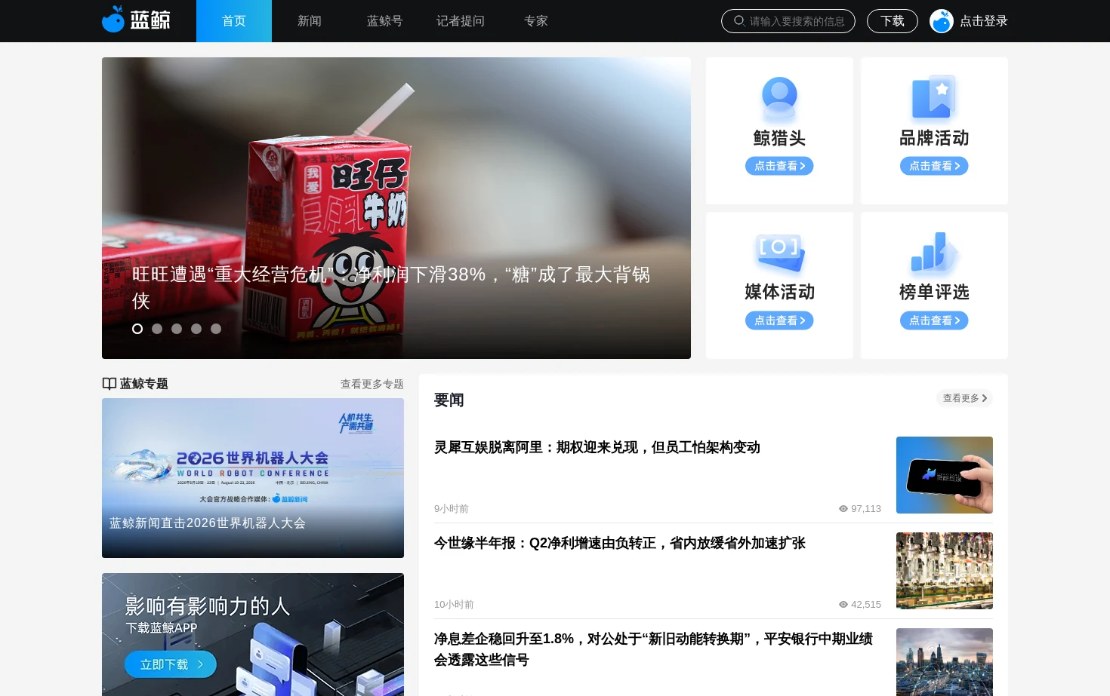This screenshot has width=1110, height=696.
Task: Click 点击登录 to log in
Action: point(984,21)
